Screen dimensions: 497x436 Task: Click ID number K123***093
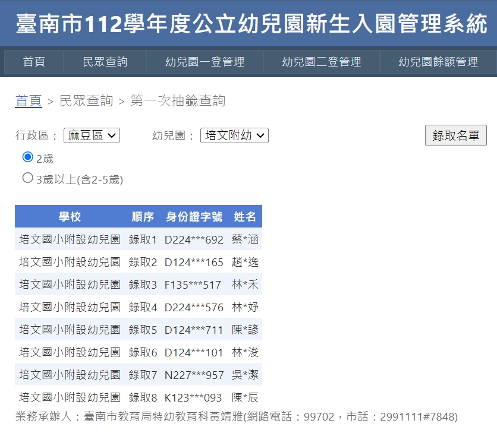coord(193,397)
